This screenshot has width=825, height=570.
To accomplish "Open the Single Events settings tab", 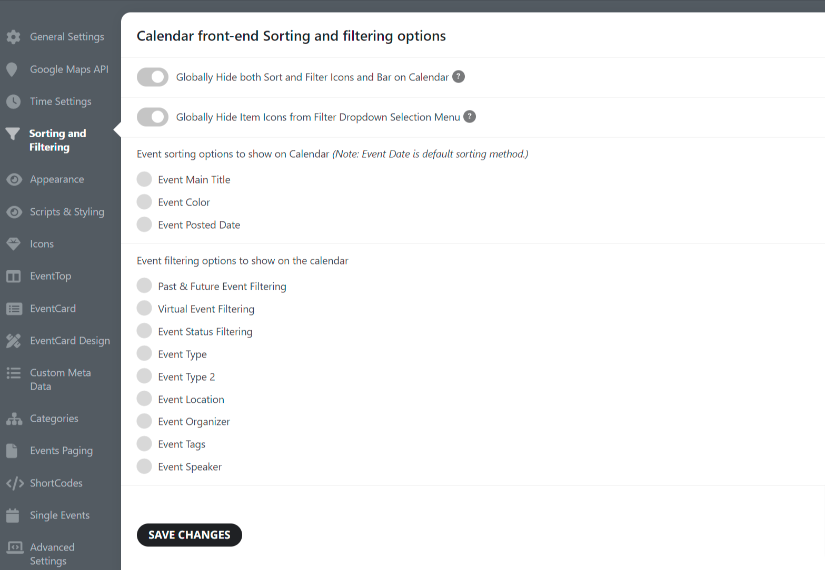I will pyautogui.click(x=59, y=515).
